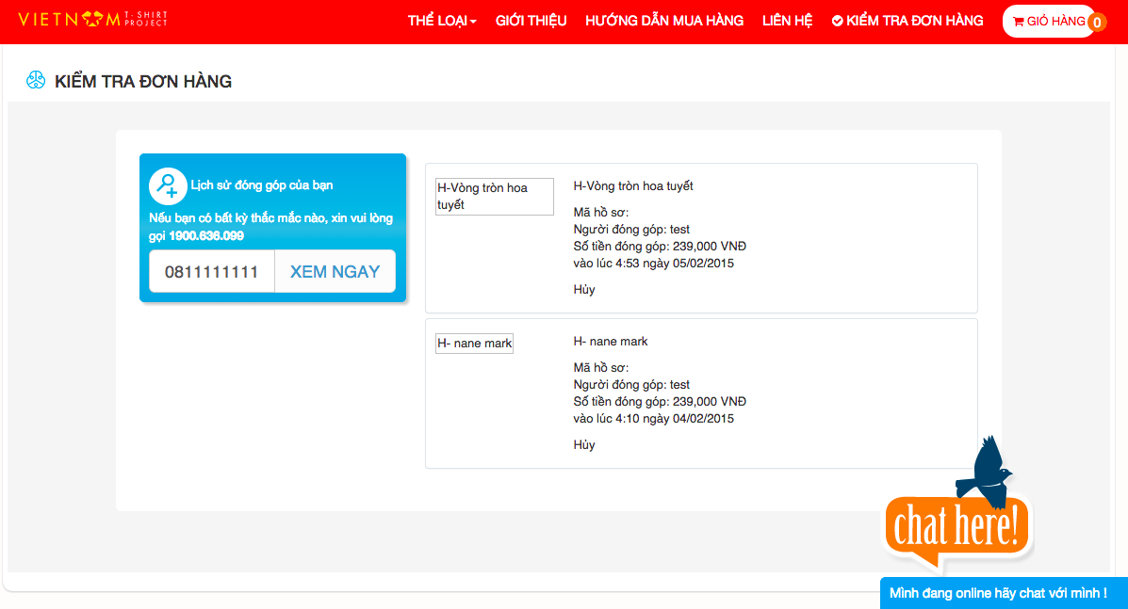
Task: Click the orange chat here bubble
Action: [956, 527]
